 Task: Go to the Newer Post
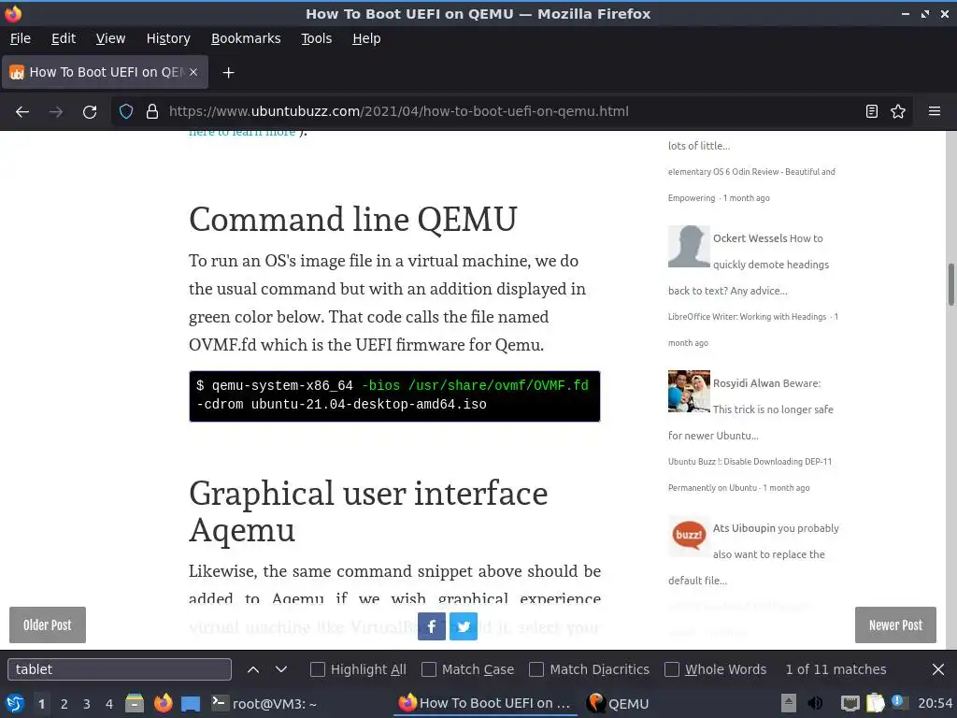tap(895, 625)
